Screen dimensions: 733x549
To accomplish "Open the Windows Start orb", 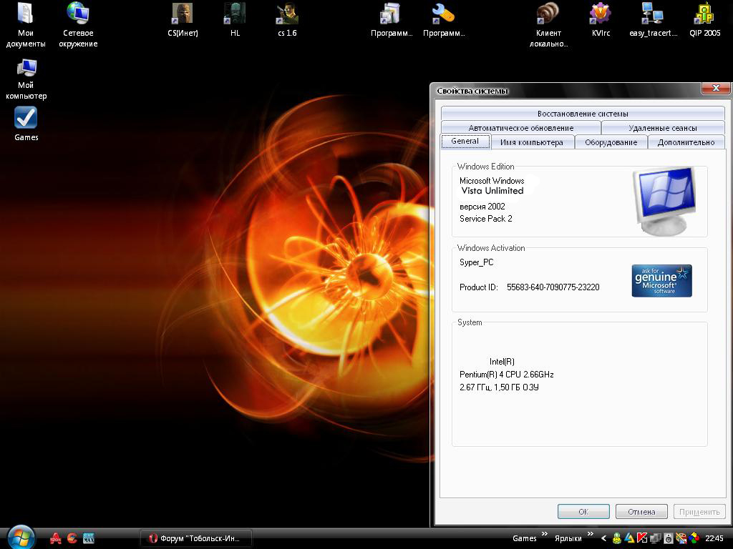I will [21, 537].
